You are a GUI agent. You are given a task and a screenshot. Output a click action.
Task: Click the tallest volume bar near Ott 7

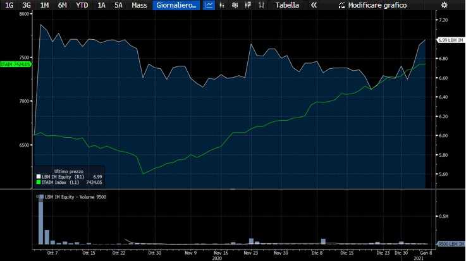(40, 220)
